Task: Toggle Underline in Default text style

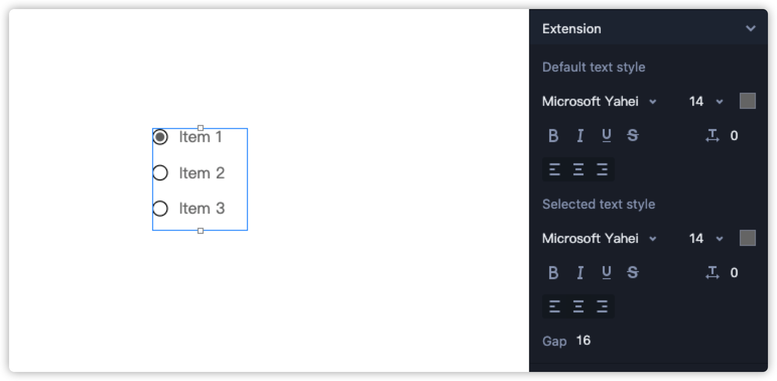Action: tap(607, 136)
